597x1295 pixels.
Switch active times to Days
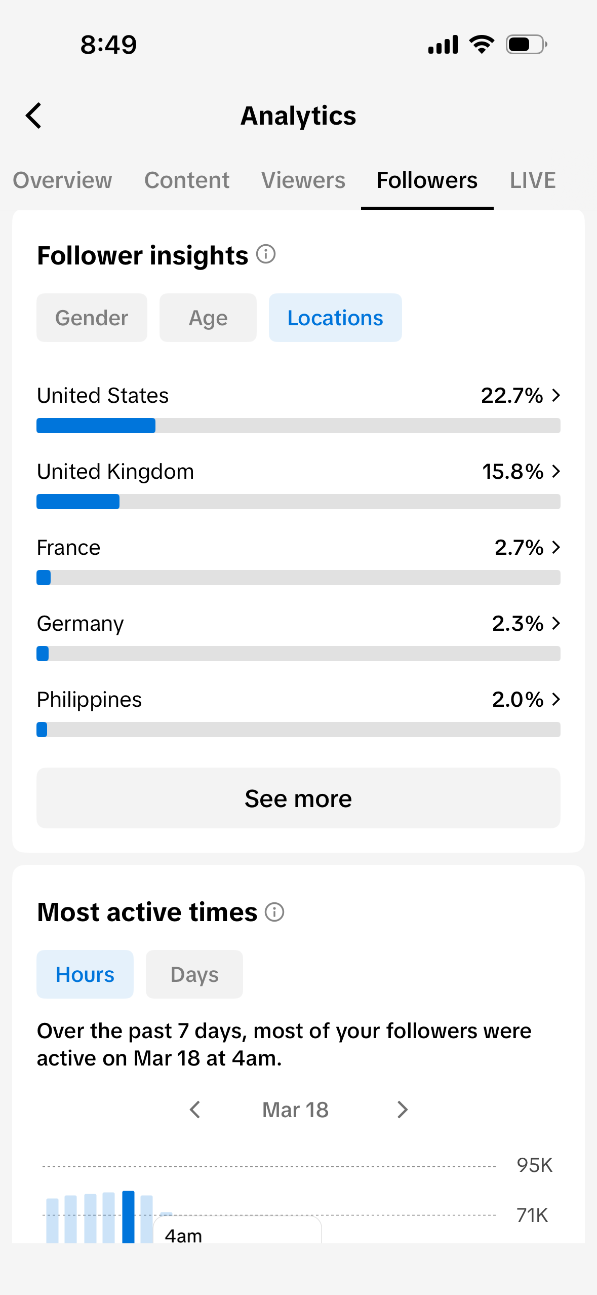[194, 974]
